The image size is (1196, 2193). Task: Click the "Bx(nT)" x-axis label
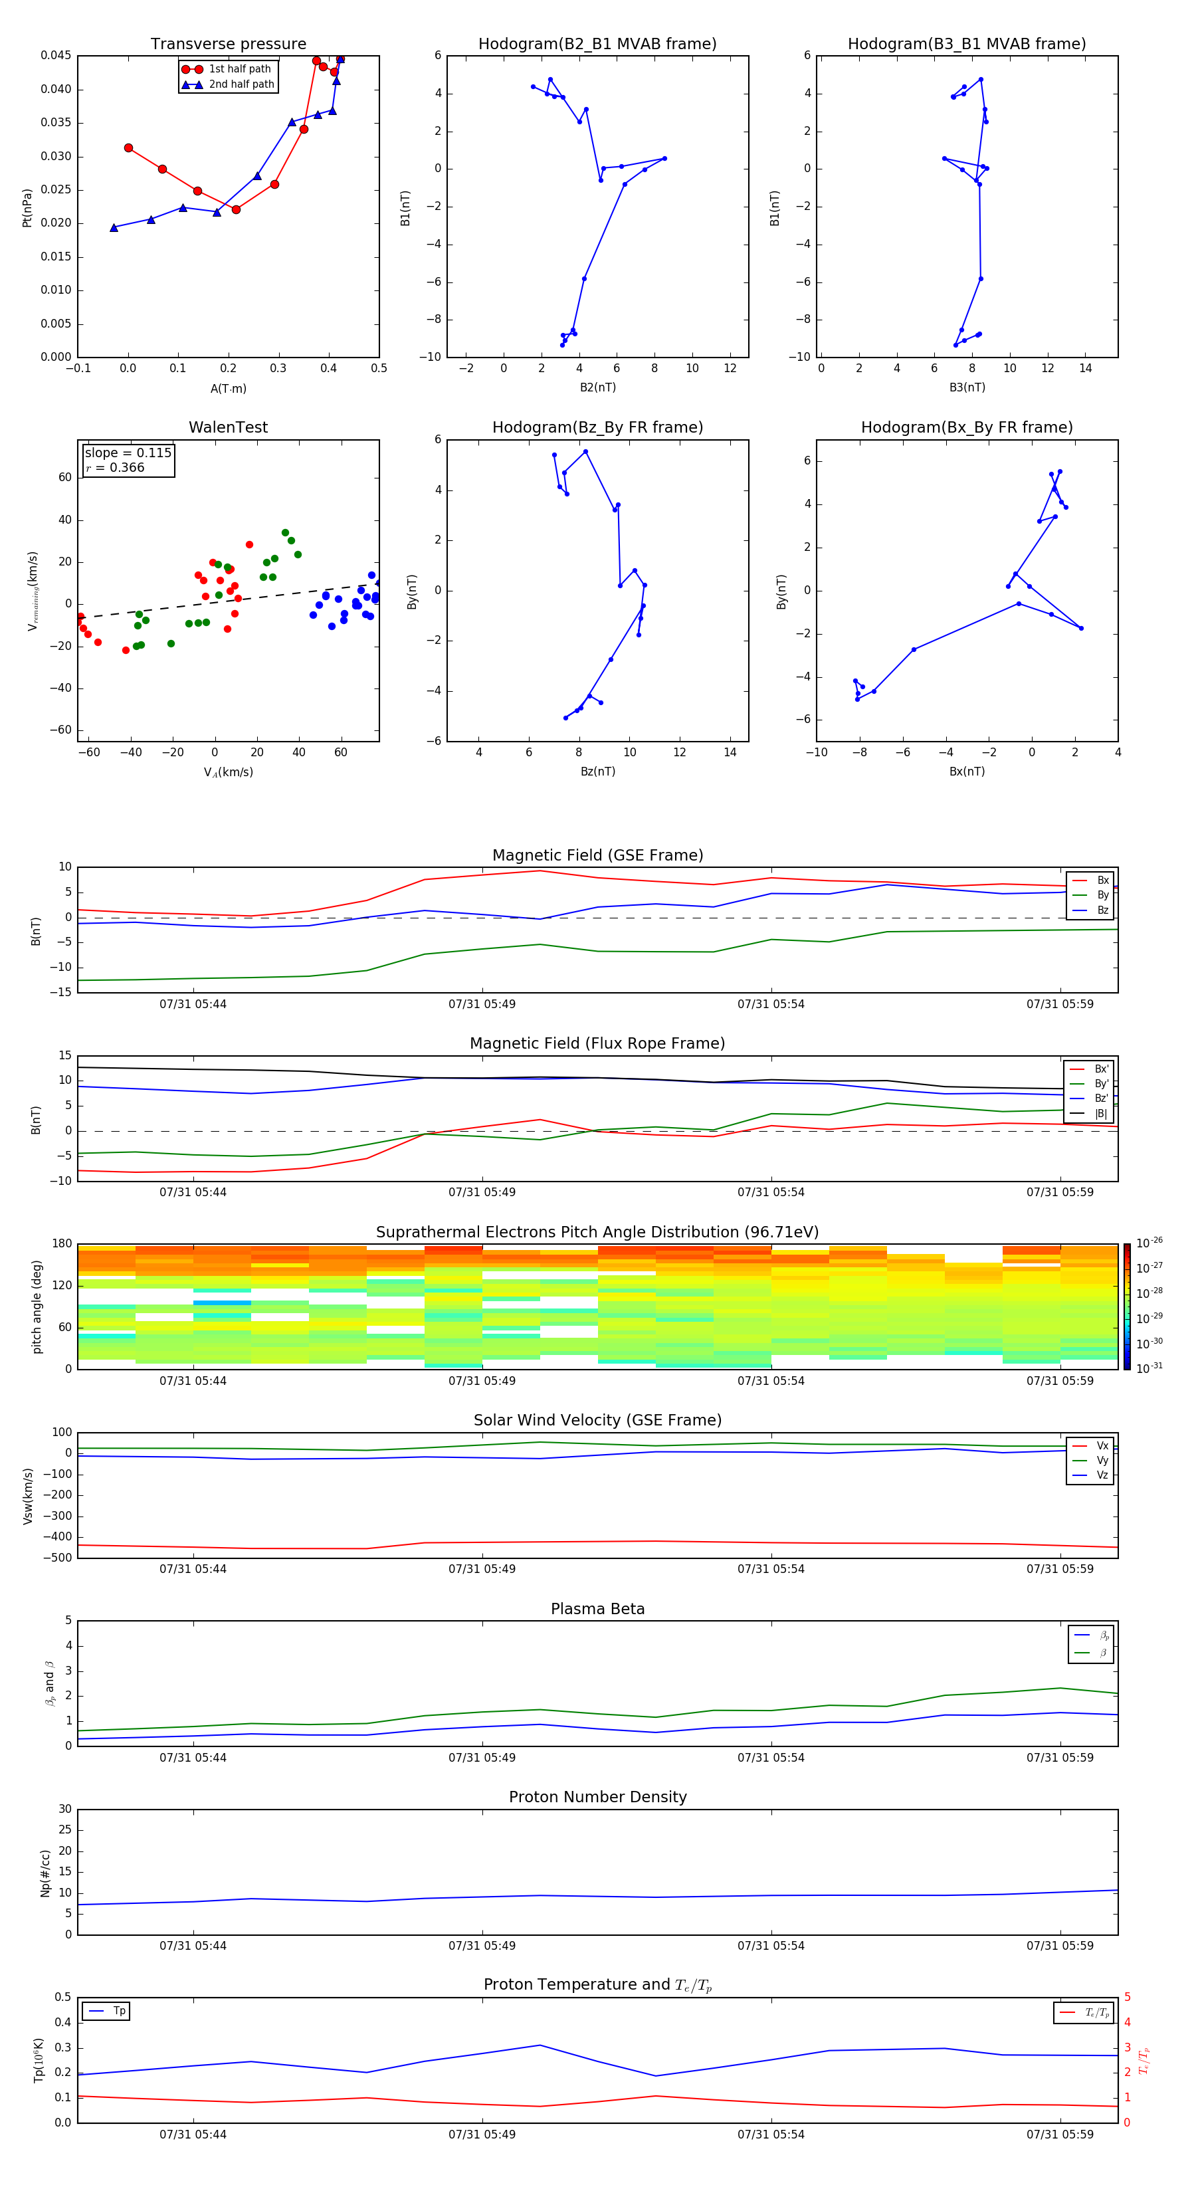click(967, 772)
